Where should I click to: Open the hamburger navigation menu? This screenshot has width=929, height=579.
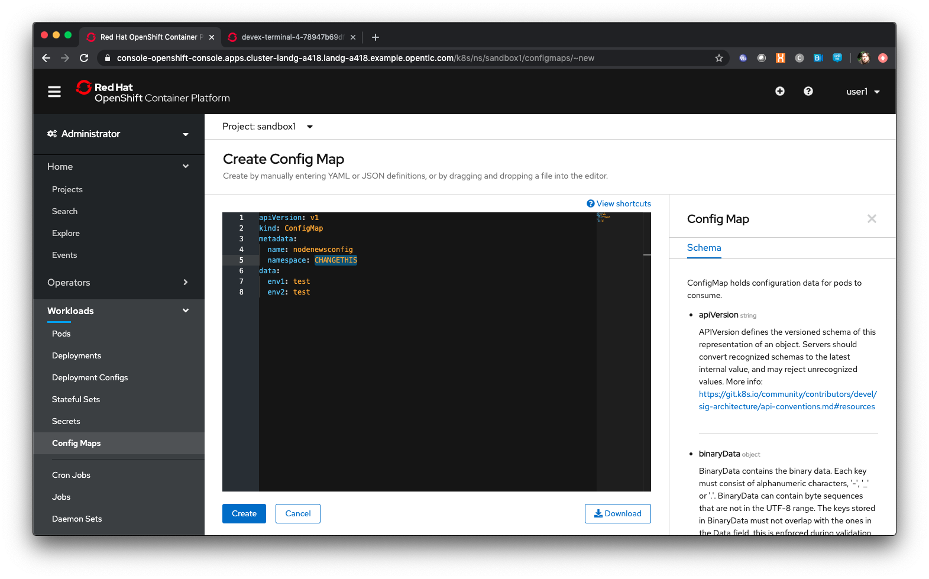(x=54, y=92)
